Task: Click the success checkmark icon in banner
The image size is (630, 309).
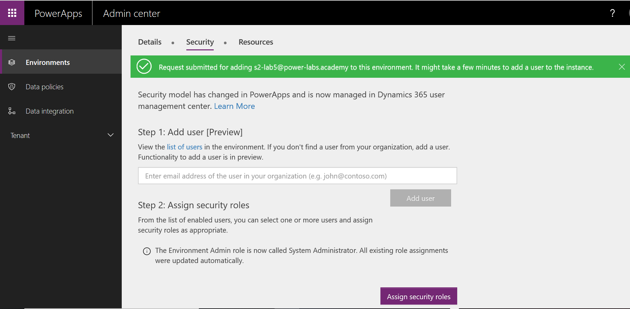Action: coord(144,67)
